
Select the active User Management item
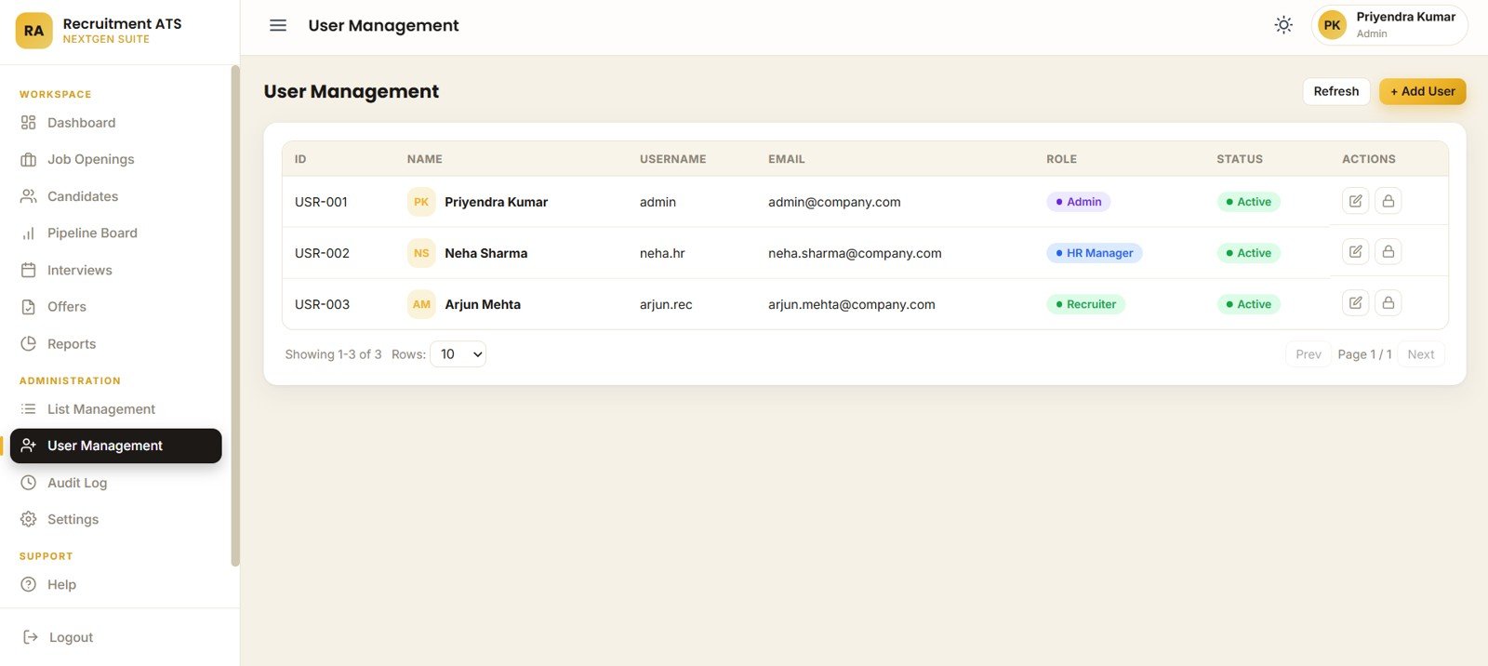(x=116, y=446)
